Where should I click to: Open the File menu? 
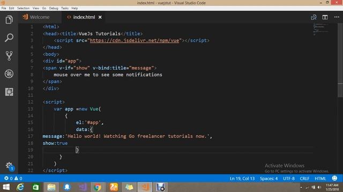tap(4, 8)
